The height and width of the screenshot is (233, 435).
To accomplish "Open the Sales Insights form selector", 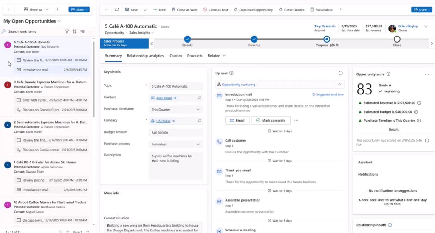I will click(141, 33).
